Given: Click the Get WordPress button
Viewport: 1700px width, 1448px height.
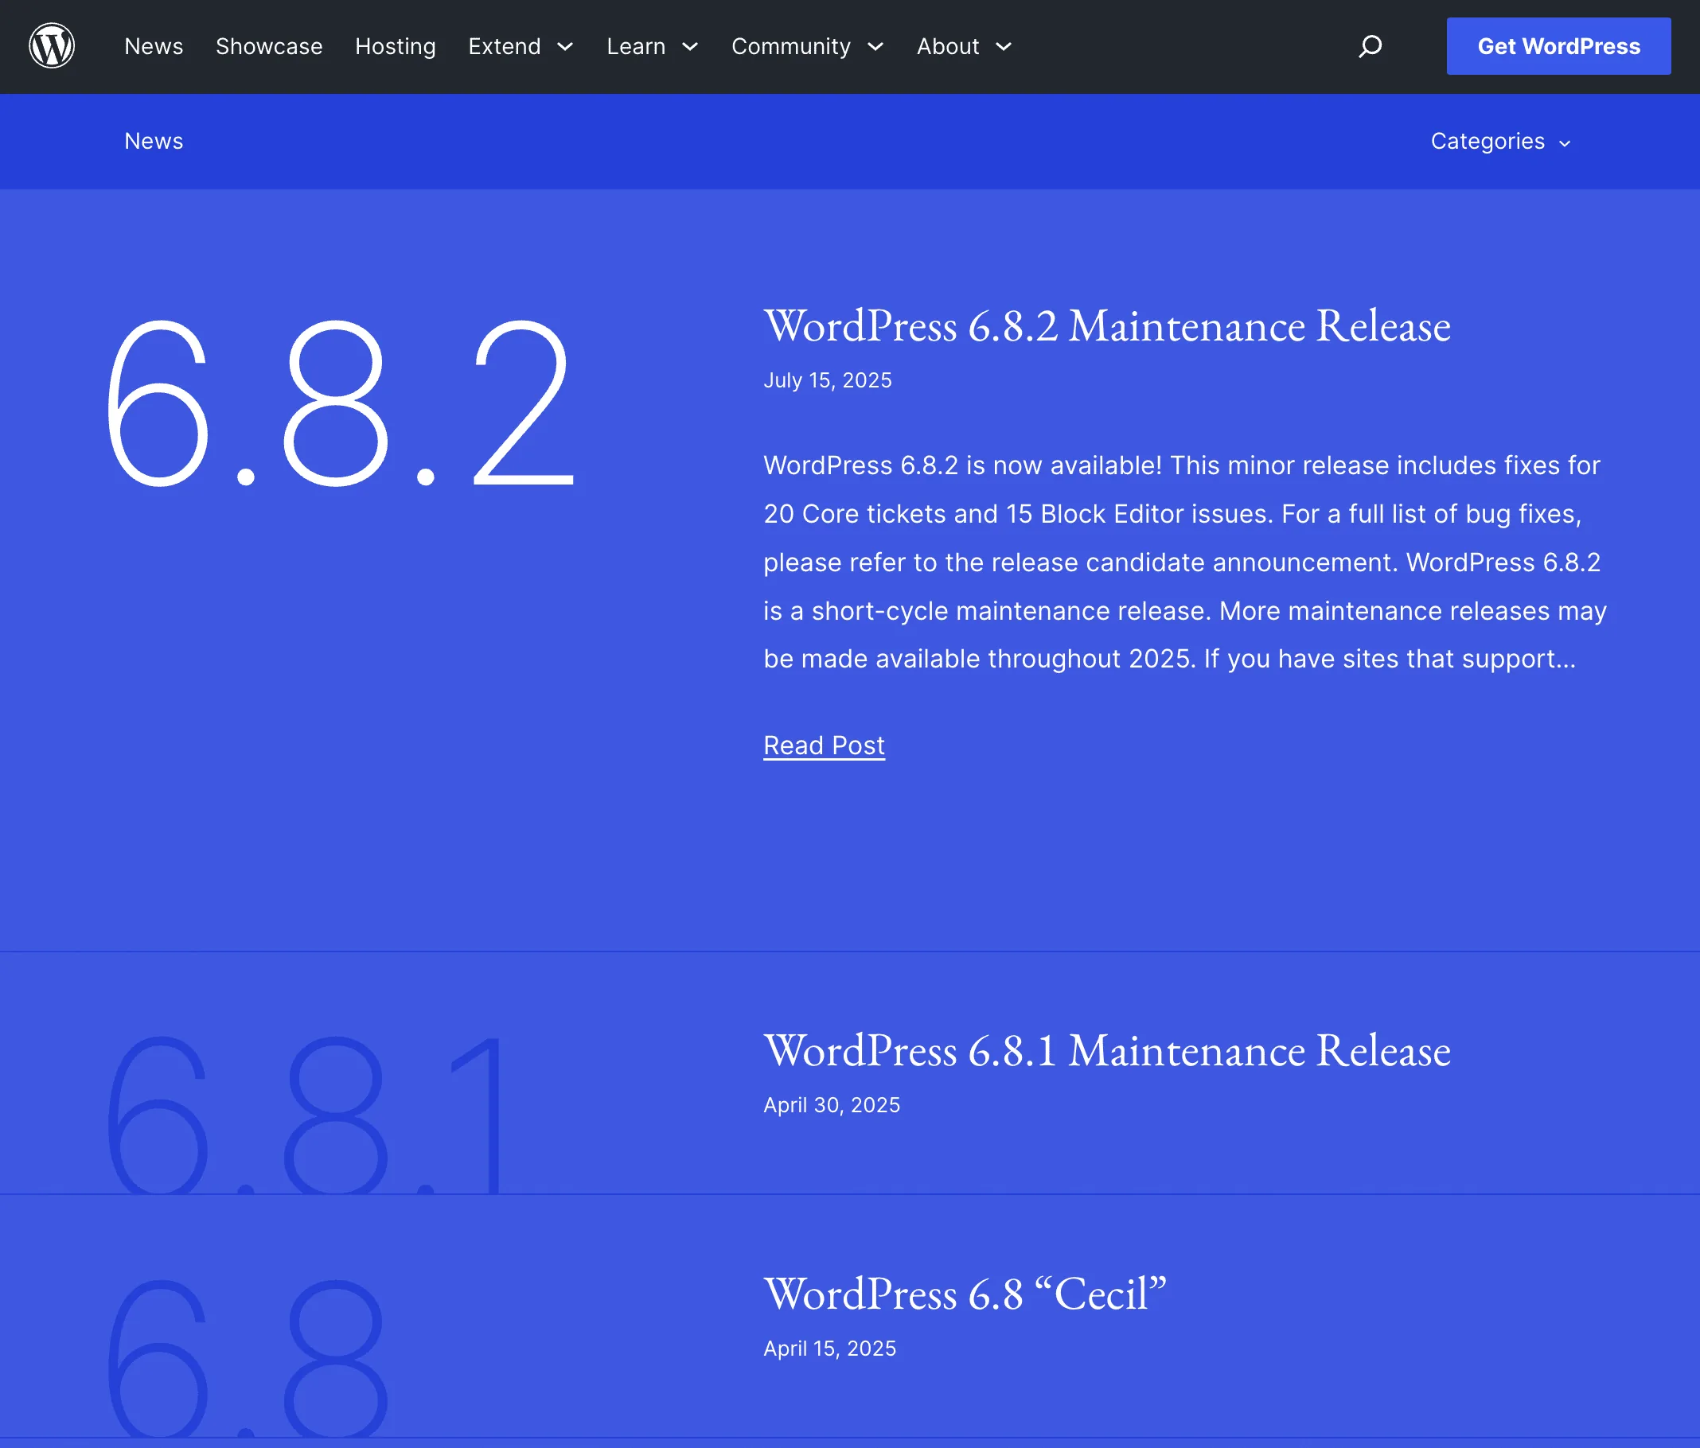Looking at the screenshot, I should pos(1558,46).
